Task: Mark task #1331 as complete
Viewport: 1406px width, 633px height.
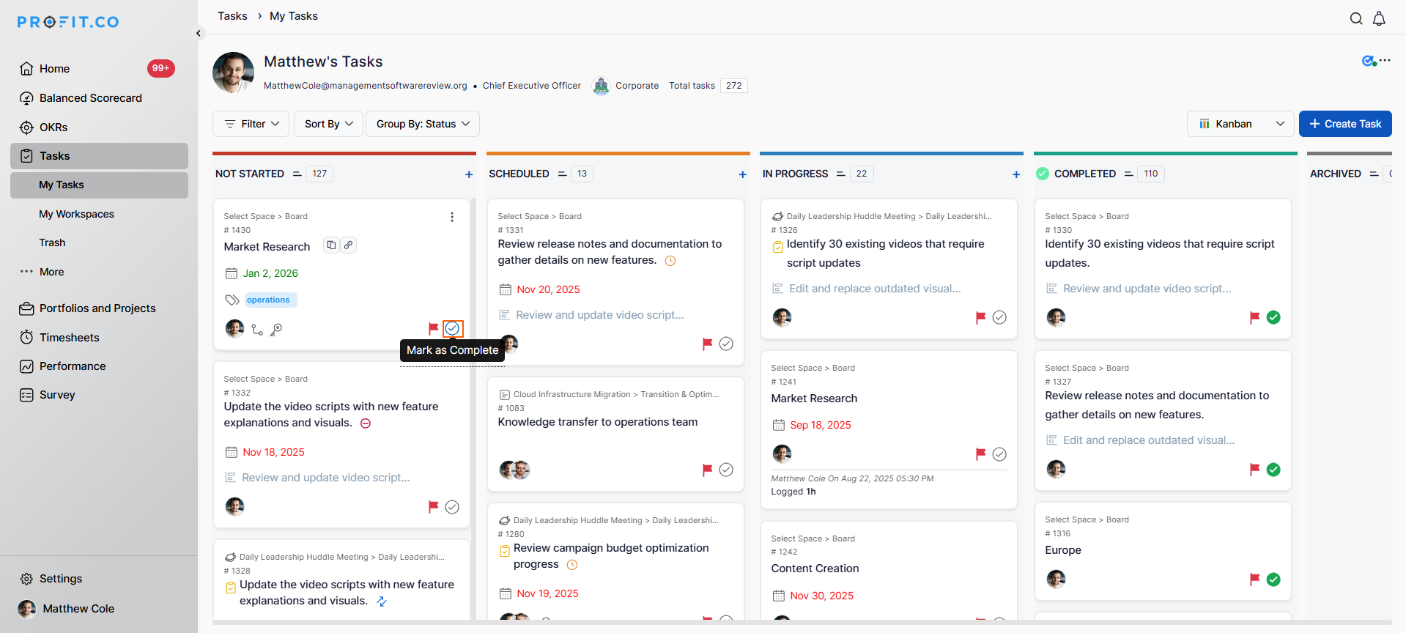Action: point(726,344)
